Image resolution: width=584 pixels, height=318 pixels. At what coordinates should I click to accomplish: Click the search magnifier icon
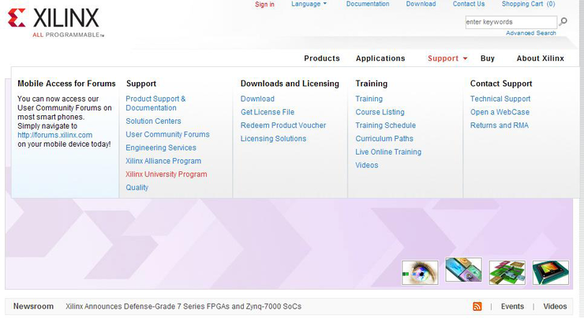pos(563,22)
